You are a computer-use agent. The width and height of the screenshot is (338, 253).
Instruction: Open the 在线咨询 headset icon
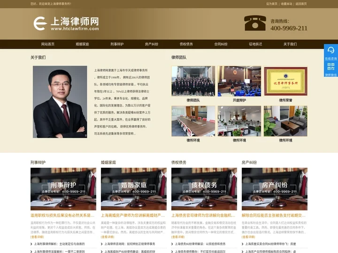point(330,50)
